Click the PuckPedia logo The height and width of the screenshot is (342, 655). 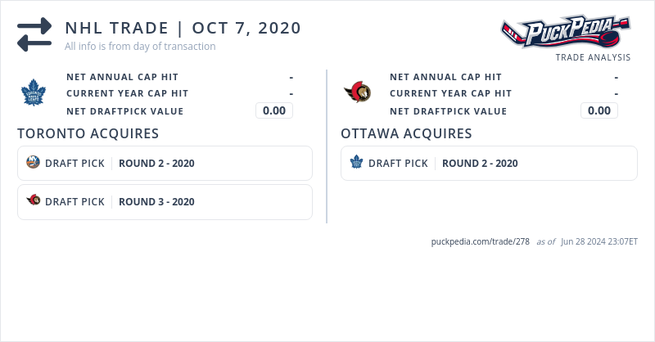pos(565,33)
